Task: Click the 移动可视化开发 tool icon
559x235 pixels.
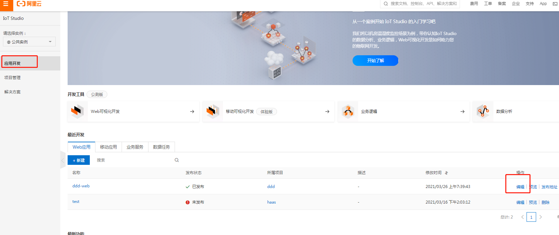Action: [x=212, y=111]
